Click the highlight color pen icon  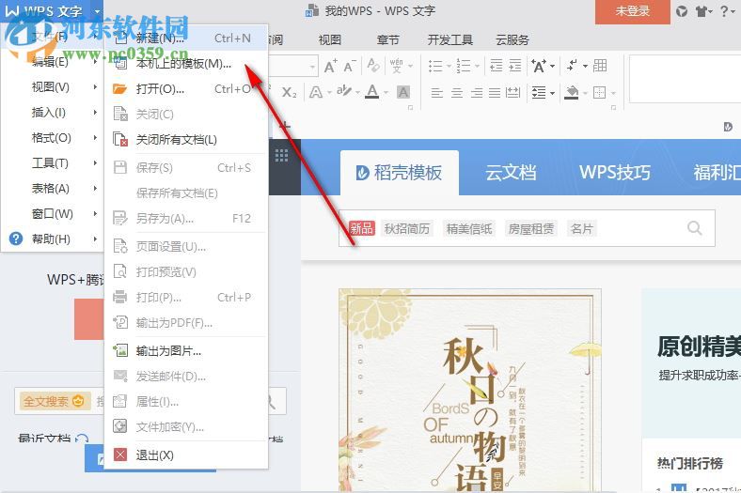[343, 91]
